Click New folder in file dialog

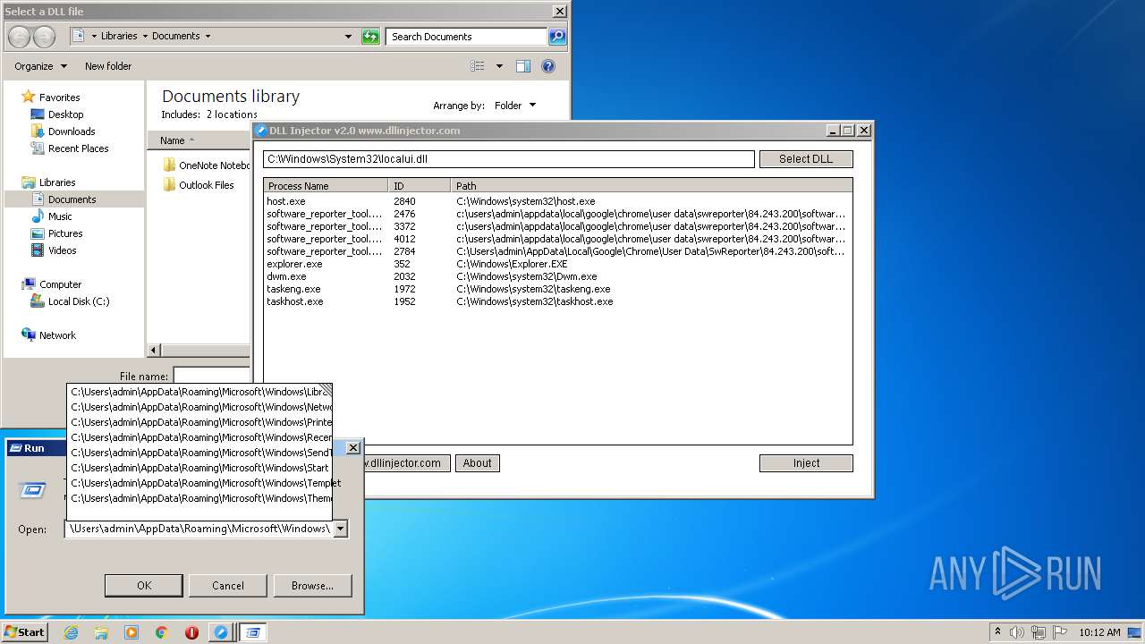pos(108,66)
